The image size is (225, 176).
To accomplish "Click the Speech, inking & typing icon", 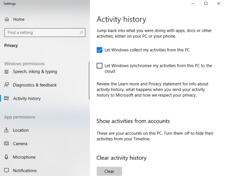I will pos(6,72).
